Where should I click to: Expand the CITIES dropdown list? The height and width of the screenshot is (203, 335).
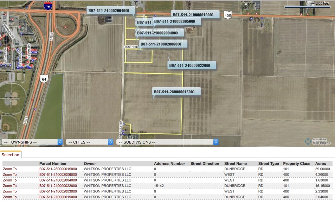pyautogui.click(x=90, y=142)
